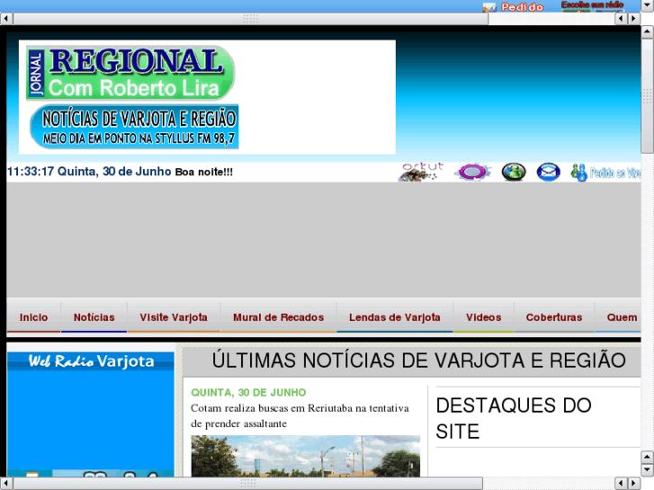This screenshot has height=490, width=654.
Task: Click up arrow at top of vertical scrollbar
Action: [648, 31]
